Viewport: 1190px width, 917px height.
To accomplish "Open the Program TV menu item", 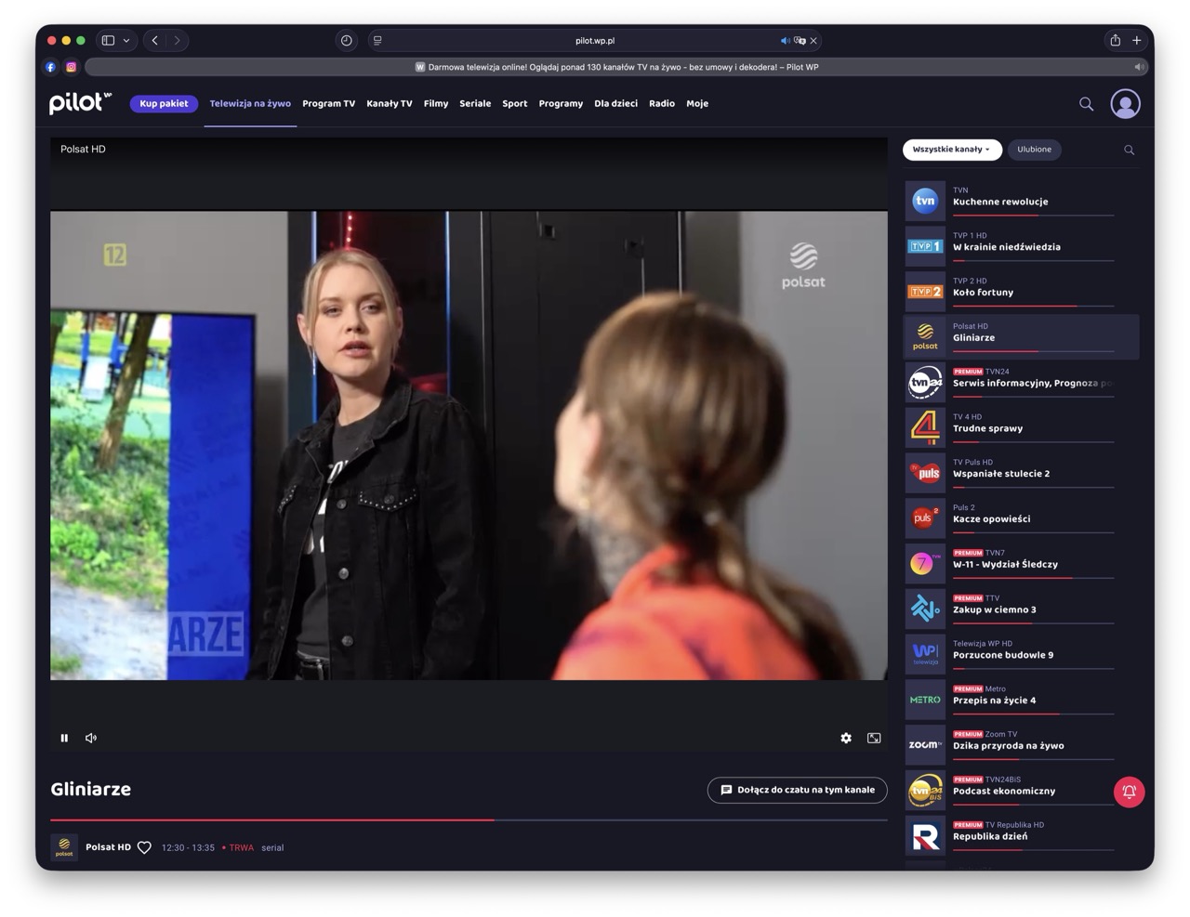I will tap(328, 104).
